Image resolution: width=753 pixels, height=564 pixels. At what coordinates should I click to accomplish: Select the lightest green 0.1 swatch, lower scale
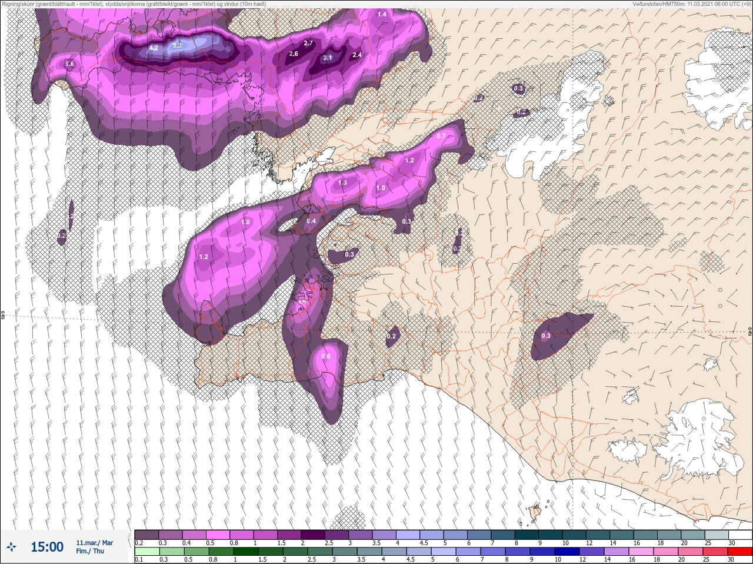tap(146, 552)
